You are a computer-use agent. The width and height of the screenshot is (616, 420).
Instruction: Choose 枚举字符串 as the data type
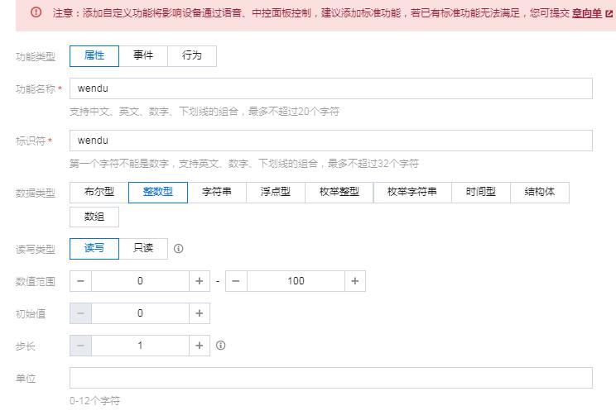pos(412,192)
